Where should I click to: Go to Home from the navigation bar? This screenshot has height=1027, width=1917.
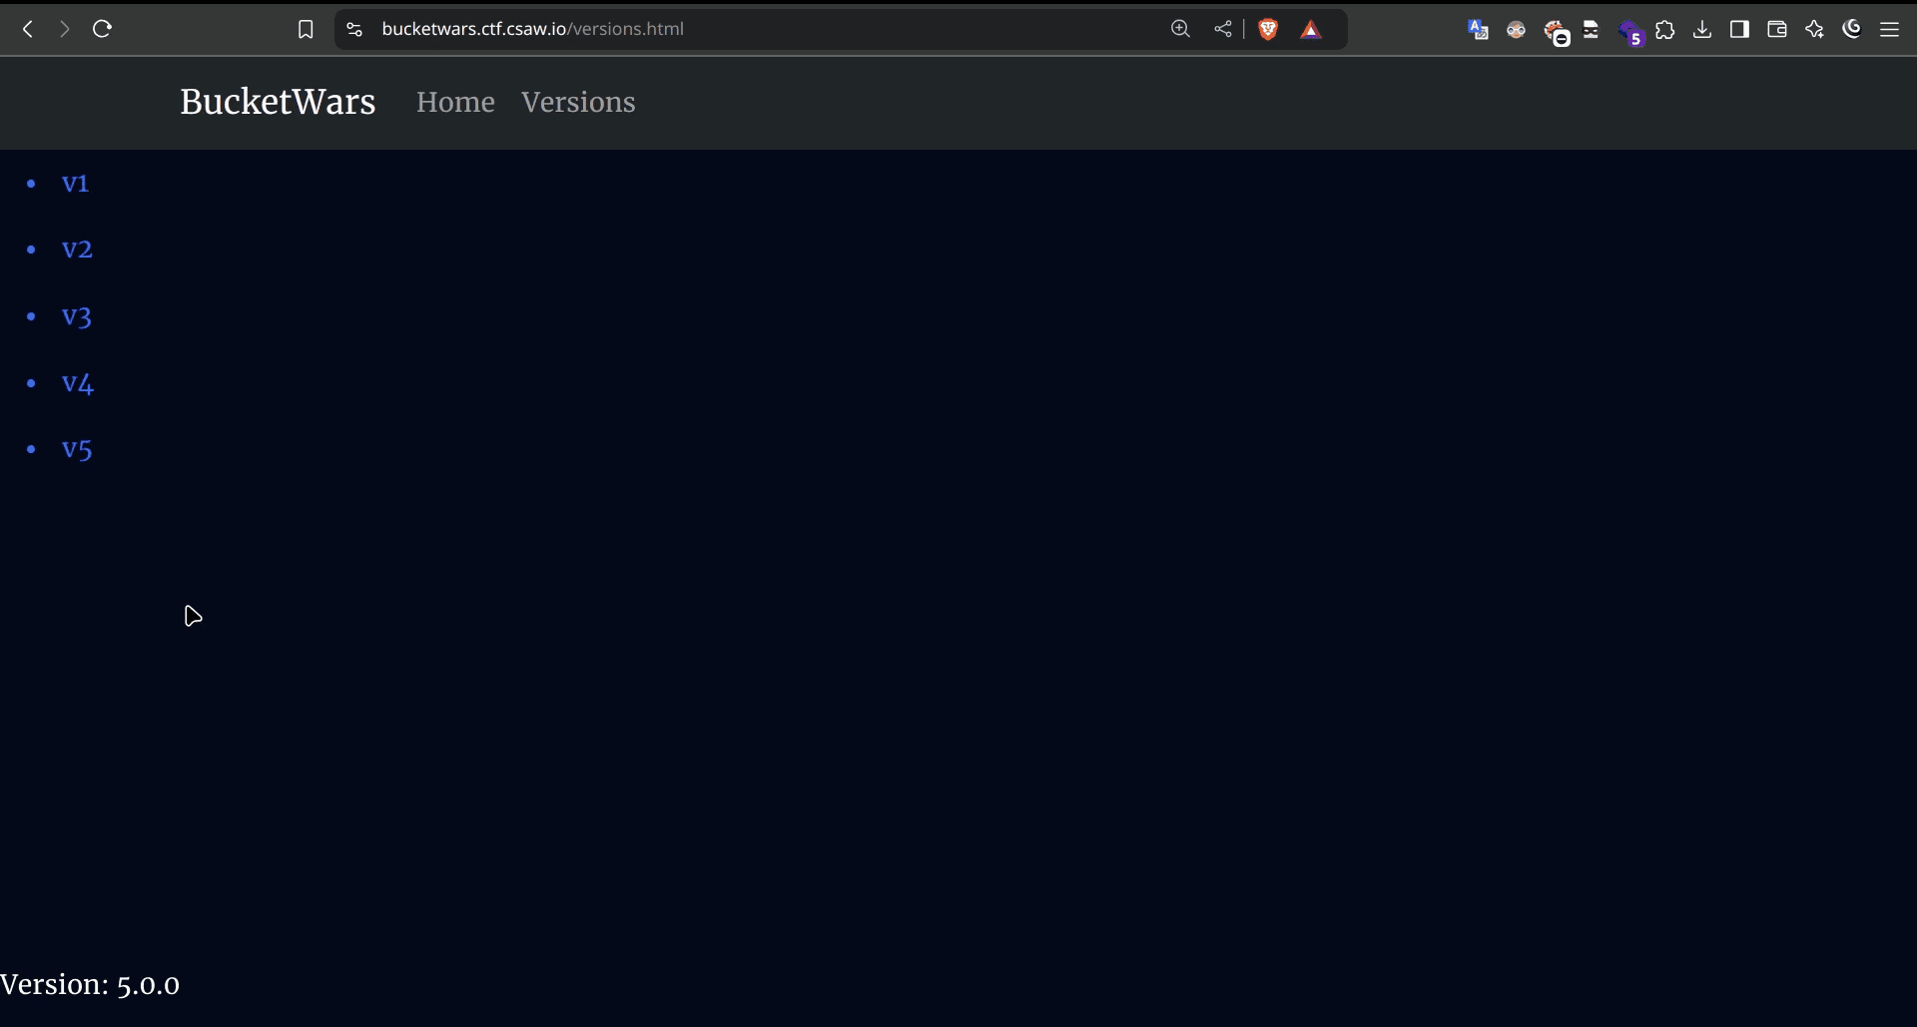point(454,102)
